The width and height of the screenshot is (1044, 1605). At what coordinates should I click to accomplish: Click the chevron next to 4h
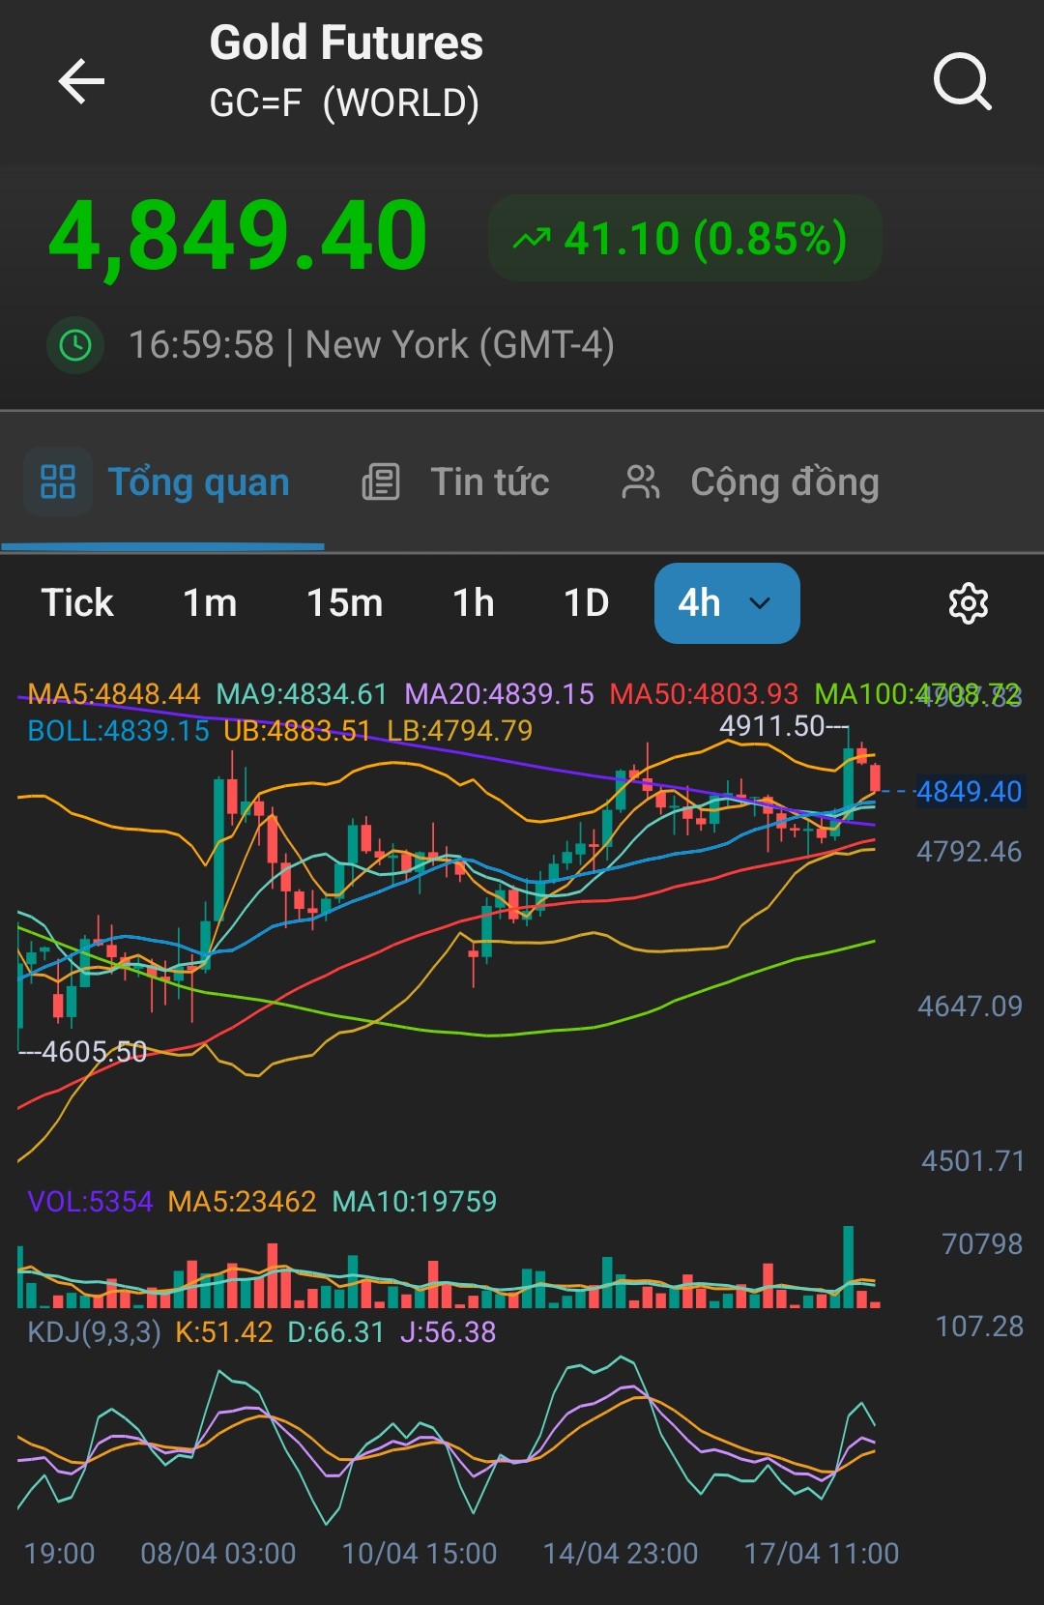761,603
